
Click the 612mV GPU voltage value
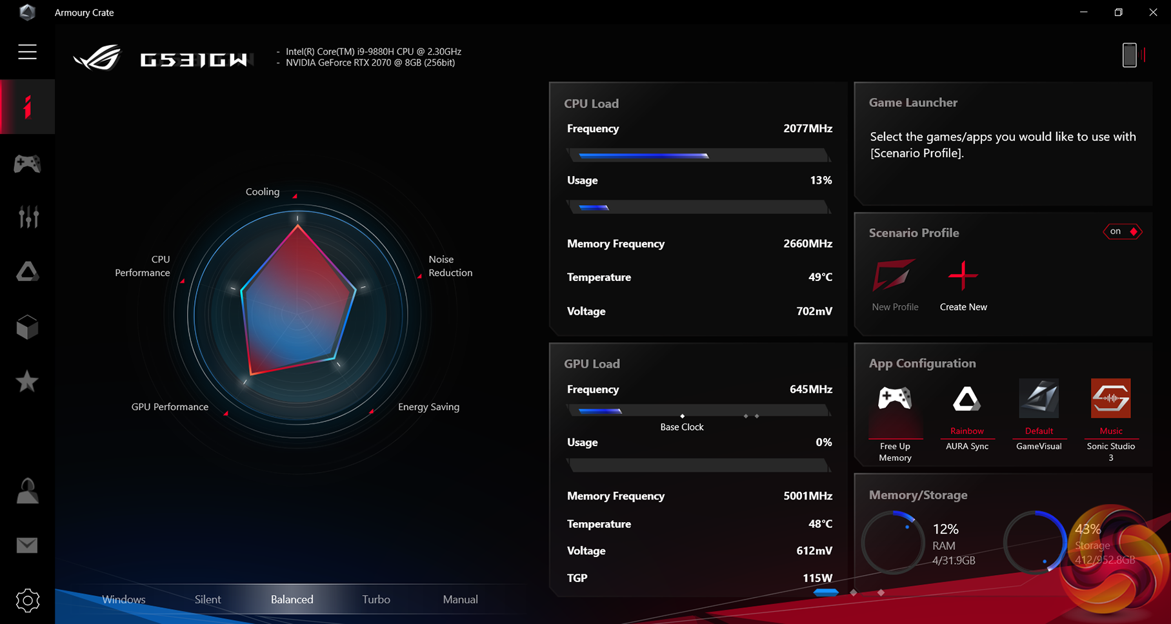tap(814, 551)
